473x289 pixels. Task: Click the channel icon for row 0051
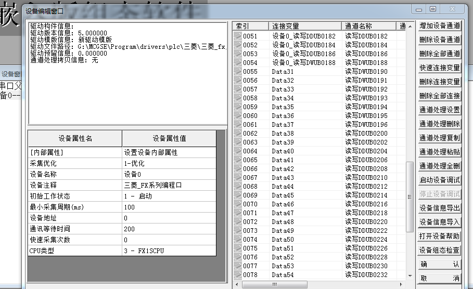(x=238, y=36)
